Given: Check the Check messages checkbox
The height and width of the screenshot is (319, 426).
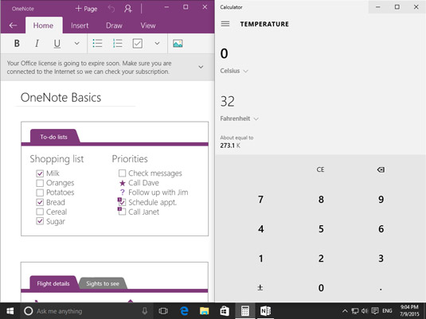Looking at the screenshot, I should (x=123, y=173).
